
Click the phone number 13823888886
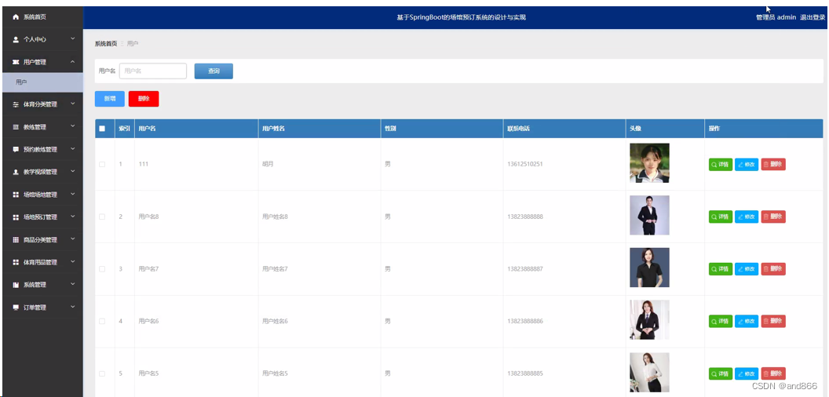coord(525,322)
